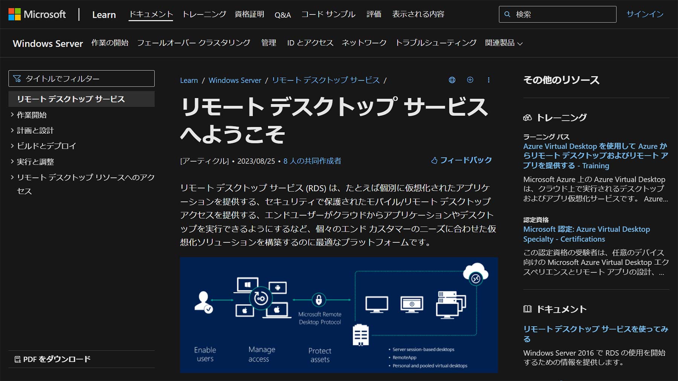
Task: Open コード サンプル menu item
Action: coord(328,14)
